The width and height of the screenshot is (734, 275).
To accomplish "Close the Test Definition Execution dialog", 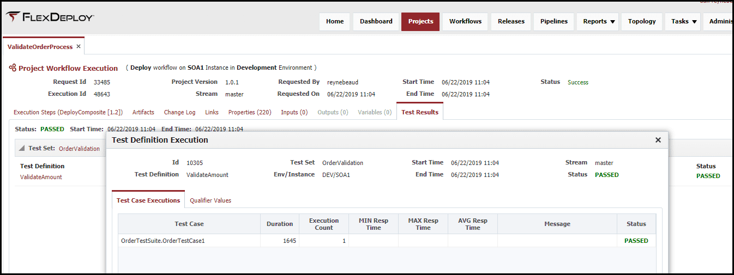I will click(x=658, y=140).
